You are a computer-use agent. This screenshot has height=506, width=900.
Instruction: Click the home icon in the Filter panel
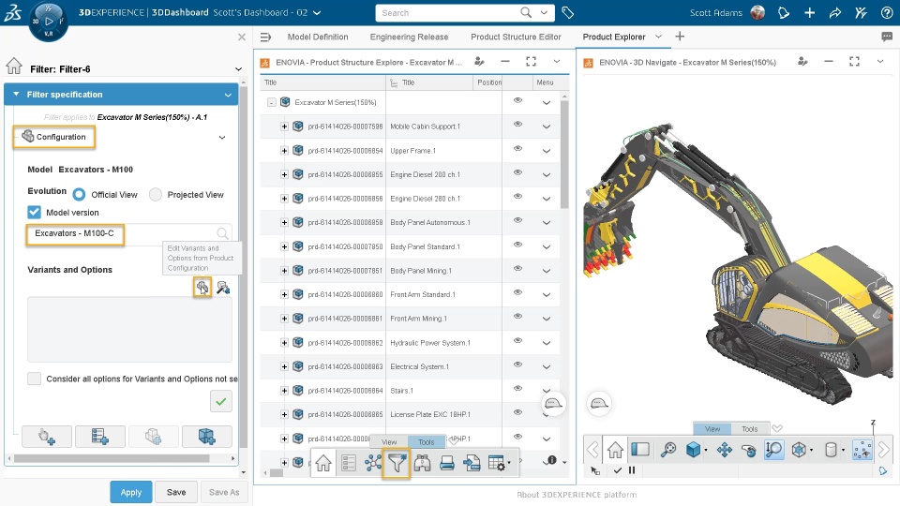[14, 67]
